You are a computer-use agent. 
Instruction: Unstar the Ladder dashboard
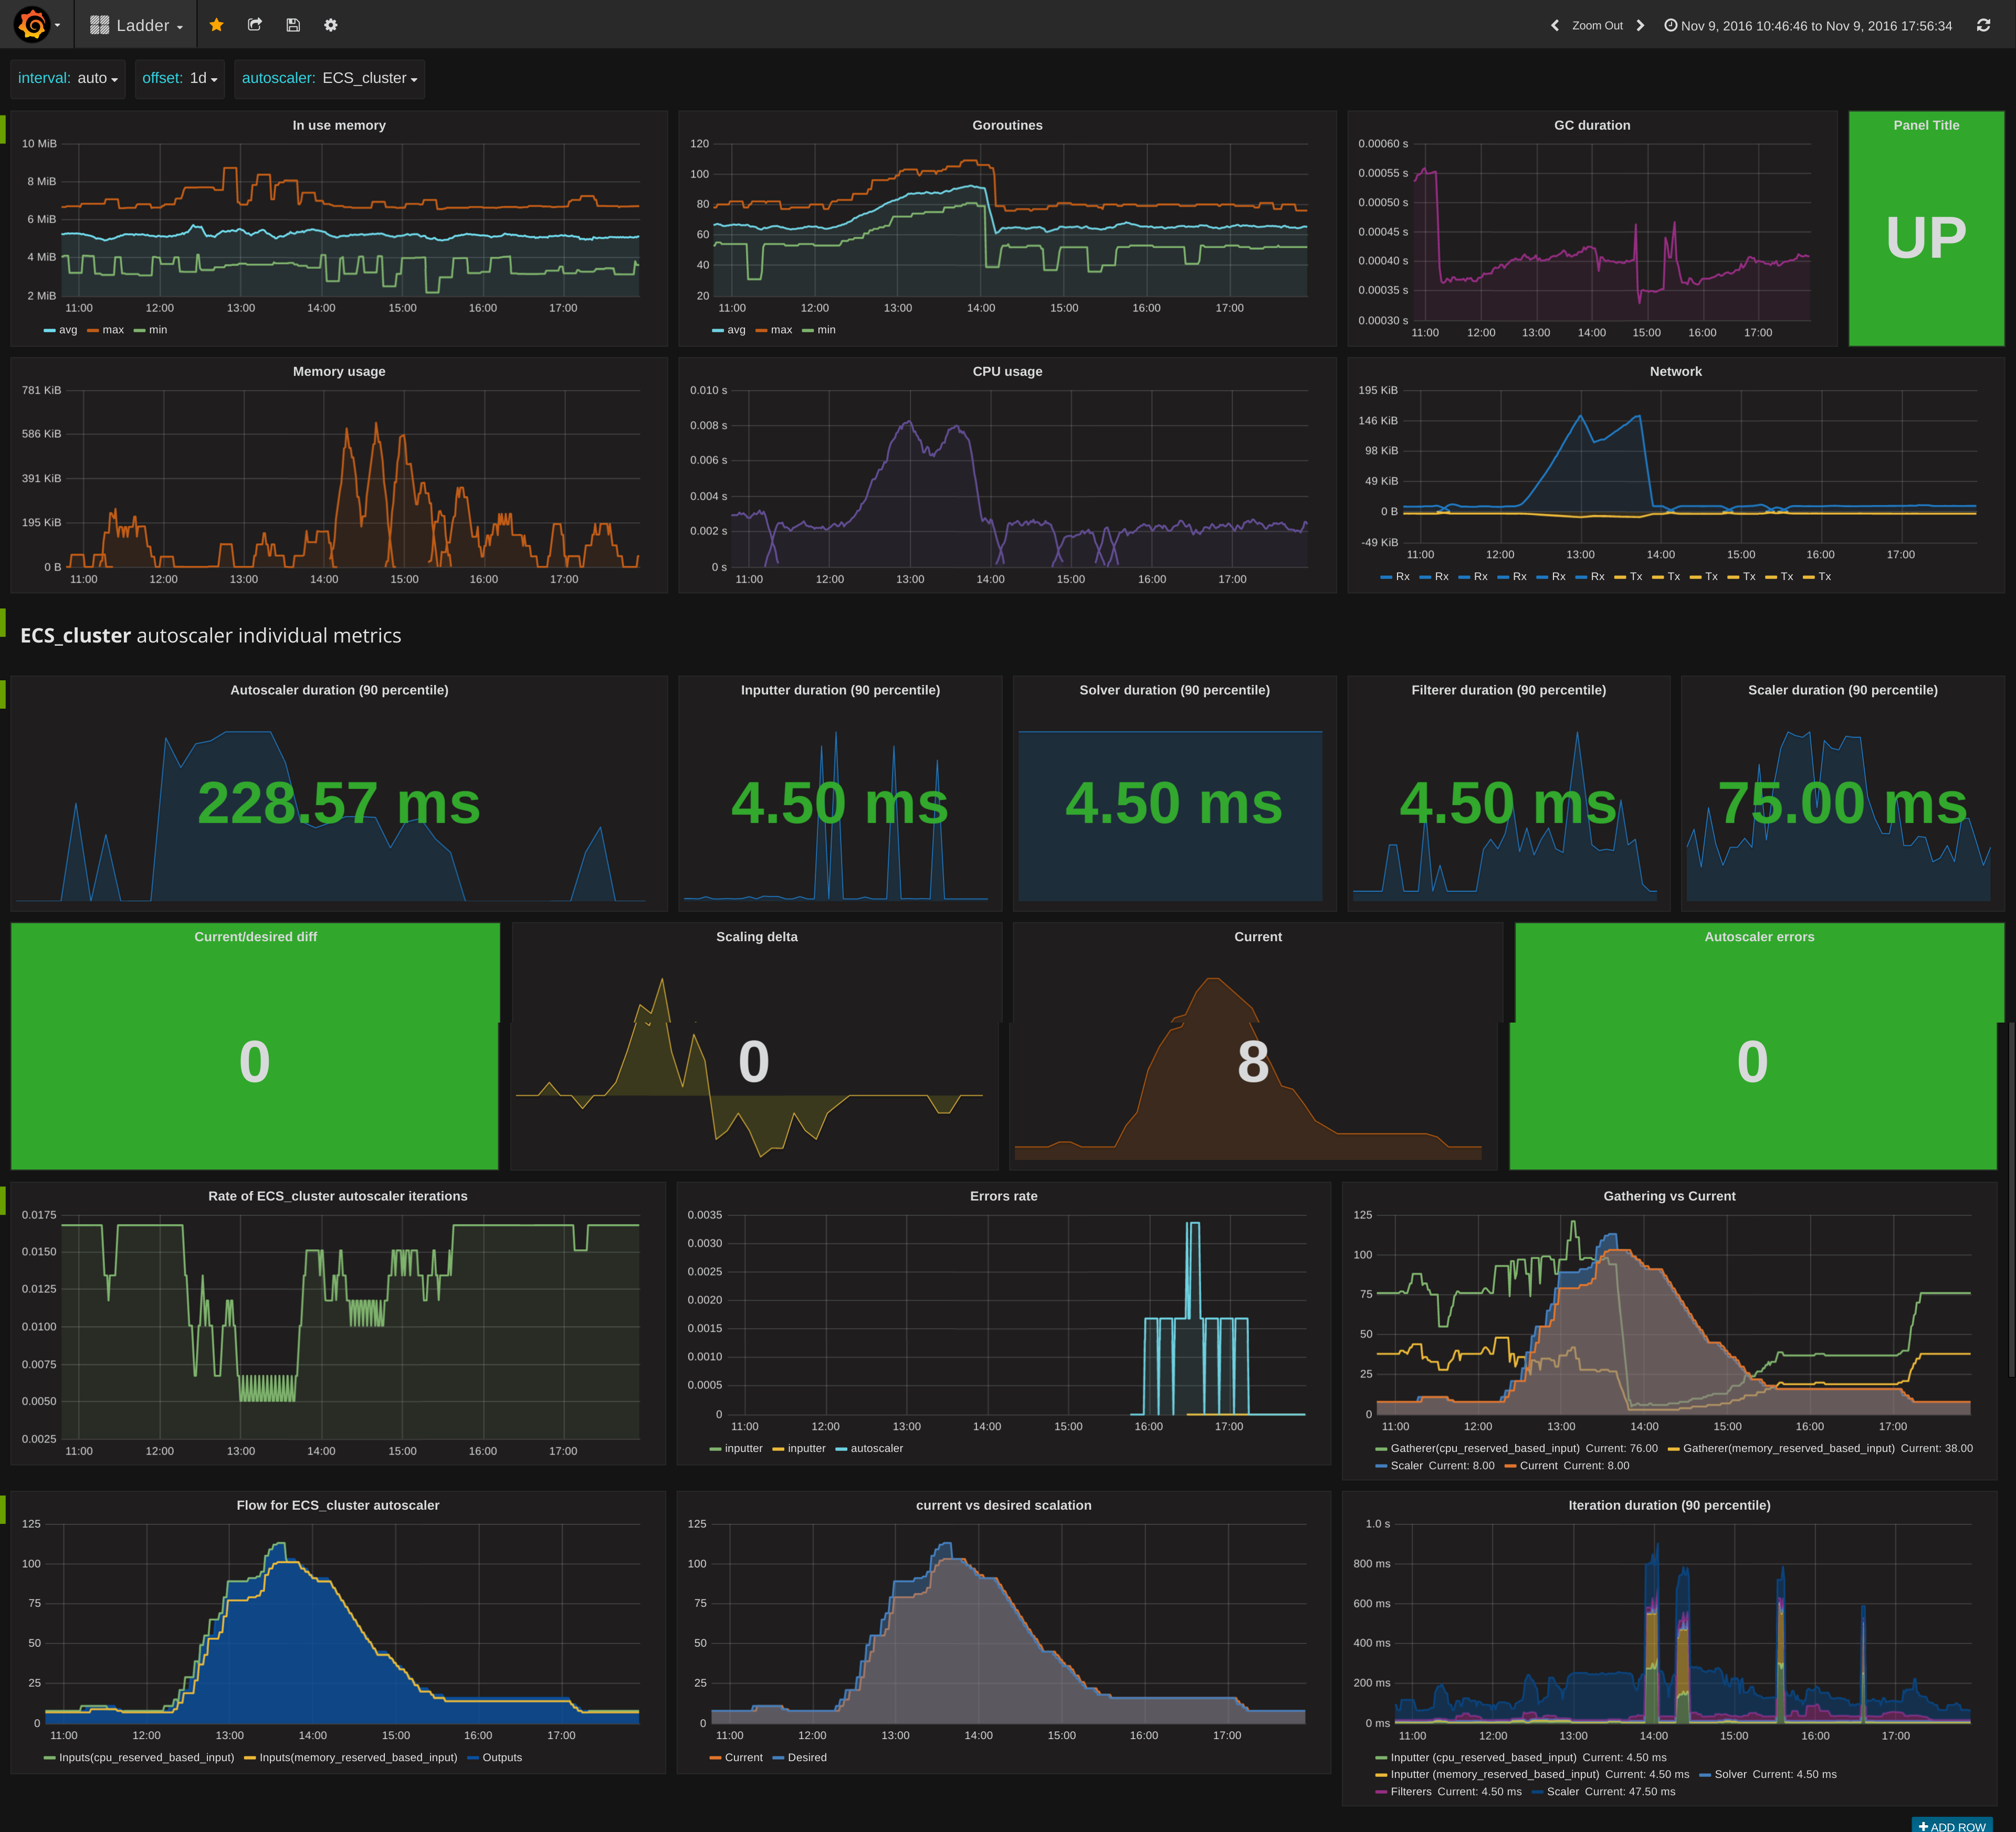tap(216, 25)
